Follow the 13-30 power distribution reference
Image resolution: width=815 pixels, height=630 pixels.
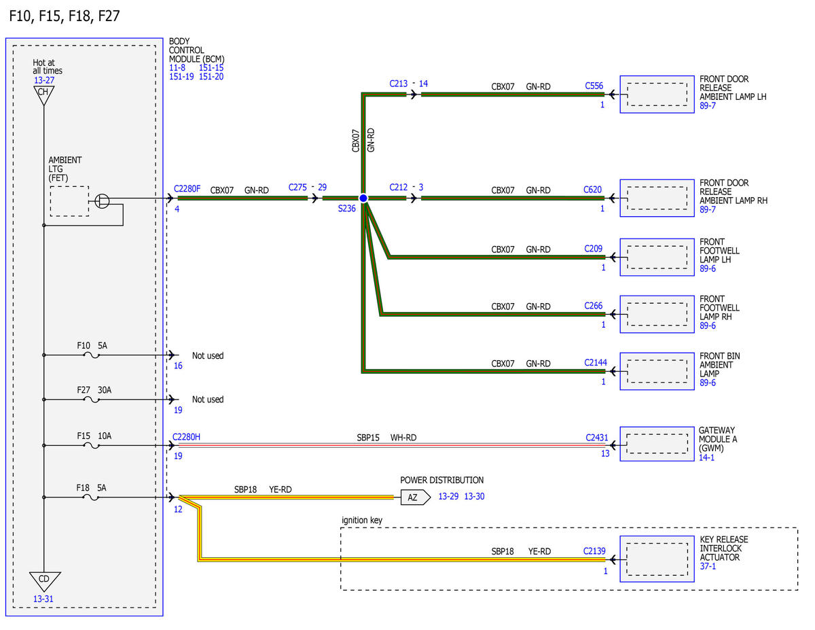(x=474, y=497)
